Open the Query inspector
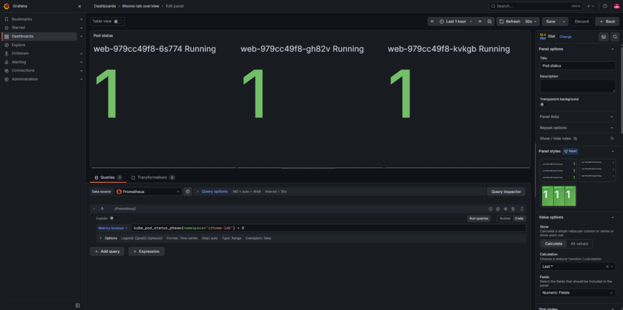The height and width of the screenshot is (310, 623). coord(506,192)
